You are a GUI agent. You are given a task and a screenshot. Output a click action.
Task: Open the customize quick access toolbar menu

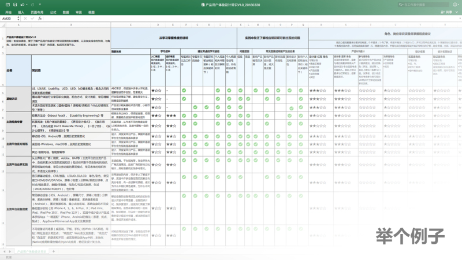(40, 5)
